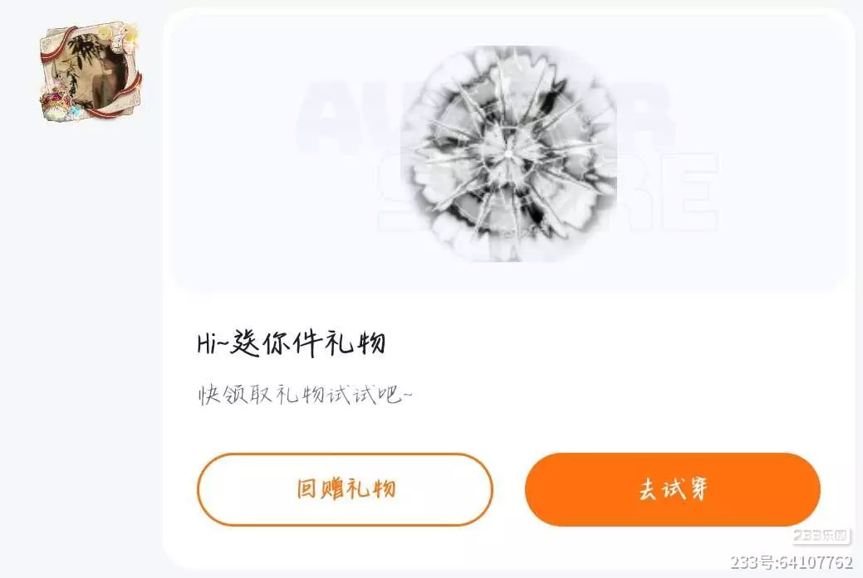This screenshot has width=863, height=578.
Task: Click the center of the ink flower
Action: pos(508,154)
